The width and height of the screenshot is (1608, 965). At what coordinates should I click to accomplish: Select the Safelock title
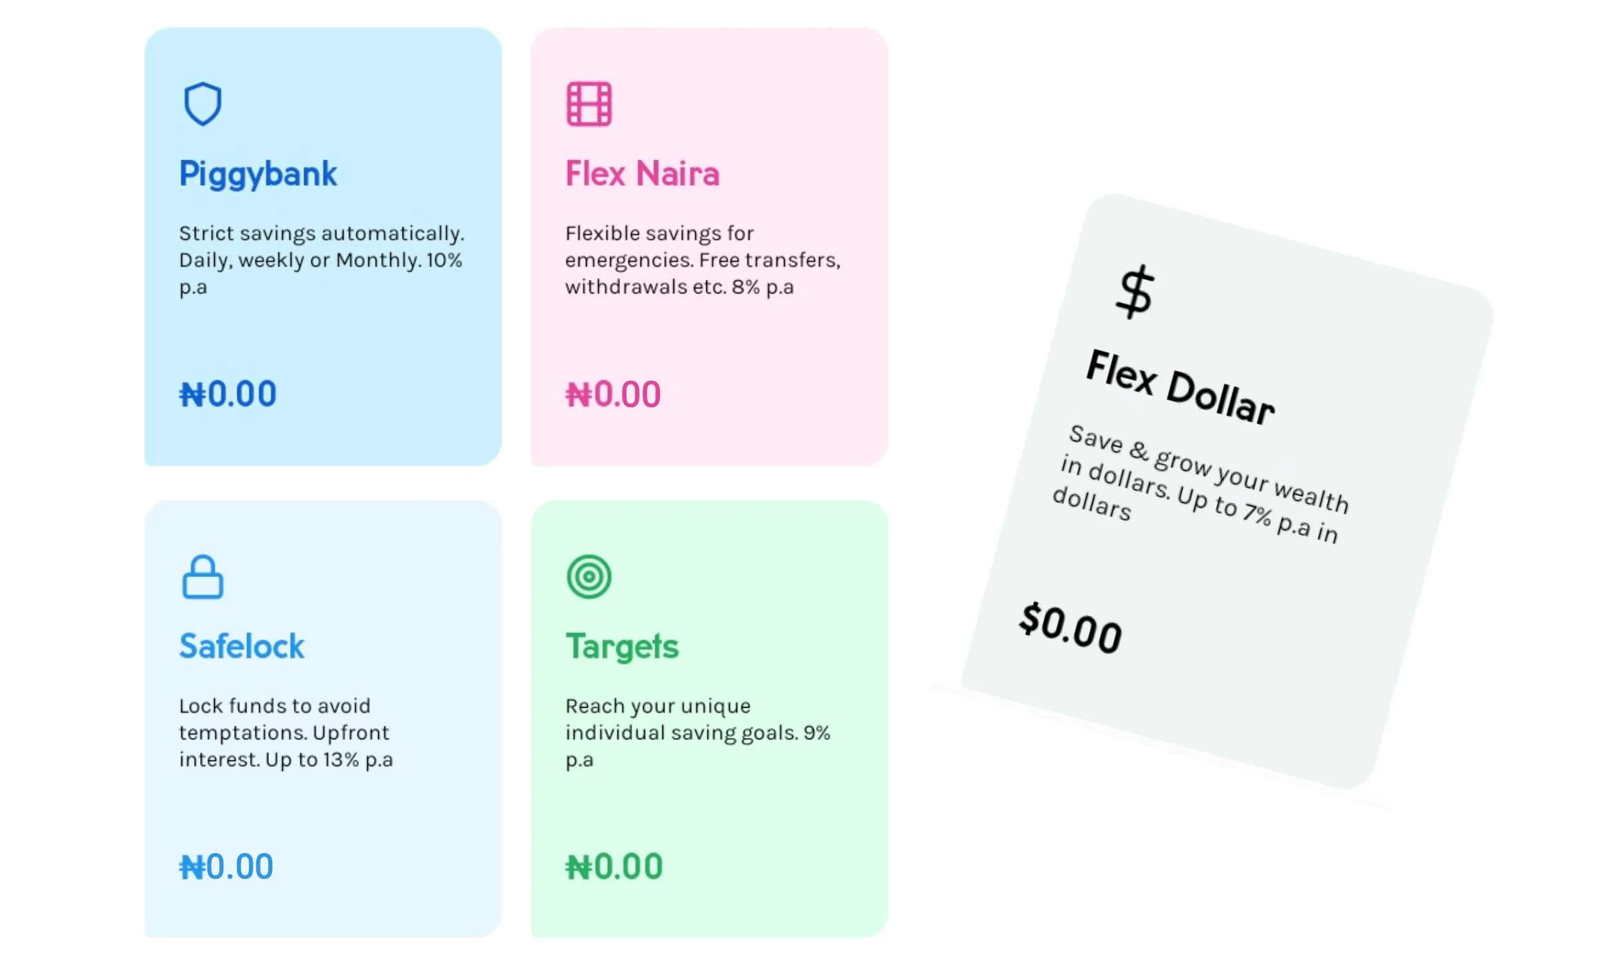(x=242, y=647)
